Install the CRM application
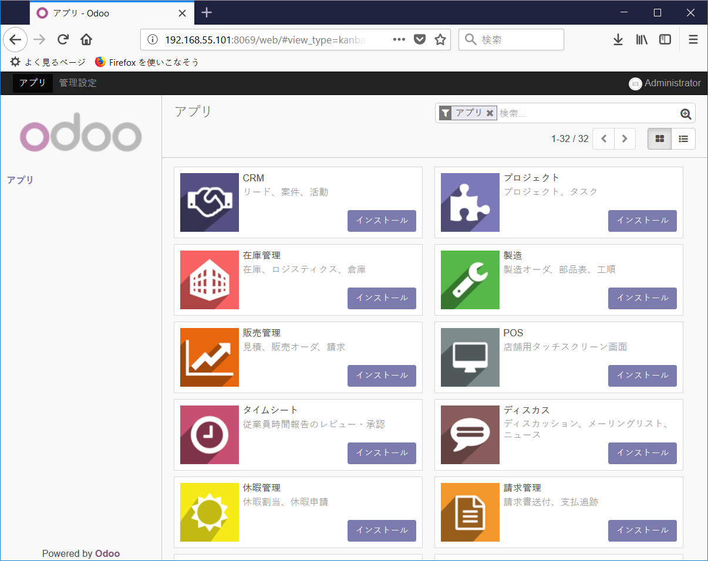 382,221
